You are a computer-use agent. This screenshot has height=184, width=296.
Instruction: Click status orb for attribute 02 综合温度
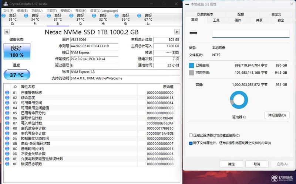[7, 97]
